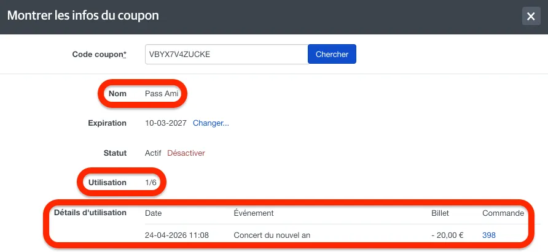Click the Code coupon input field
The width and height of the screenshot is (548, 252).
tap(227, 54)
